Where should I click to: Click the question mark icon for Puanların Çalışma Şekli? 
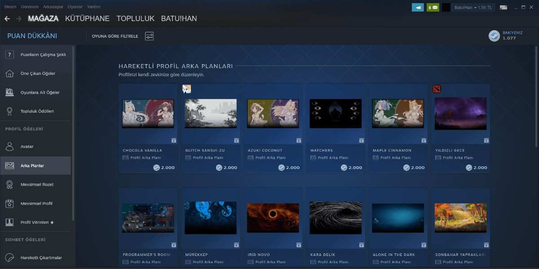(9, 55)
